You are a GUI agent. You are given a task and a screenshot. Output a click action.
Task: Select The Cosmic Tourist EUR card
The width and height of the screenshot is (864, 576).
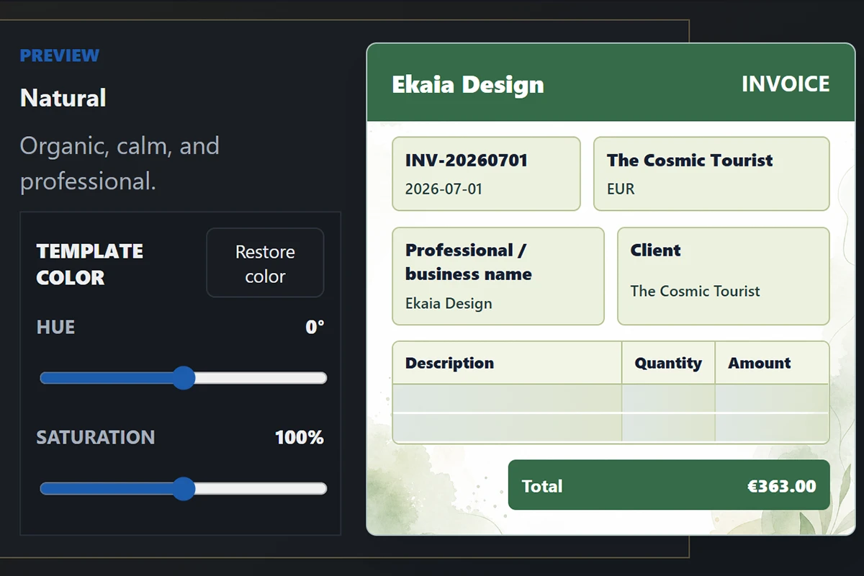point(711,174)
